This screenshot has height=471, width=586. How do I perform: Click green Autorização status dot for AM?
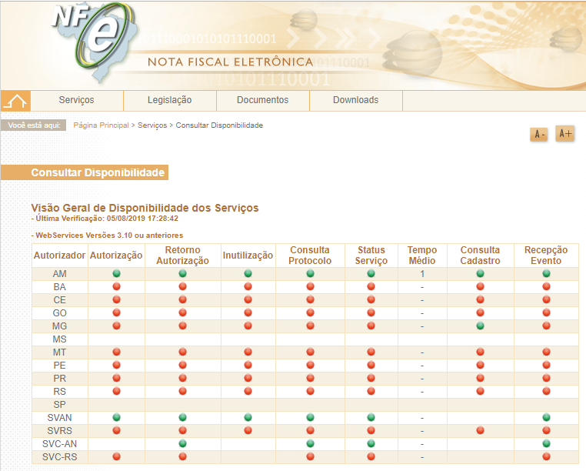coord(117,273)
